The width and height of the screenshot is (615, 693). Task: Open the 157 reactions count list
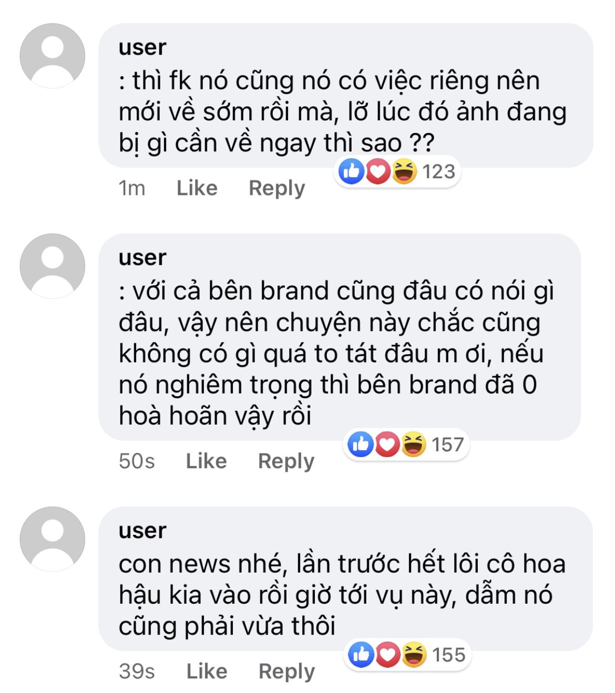coord(448,444)
